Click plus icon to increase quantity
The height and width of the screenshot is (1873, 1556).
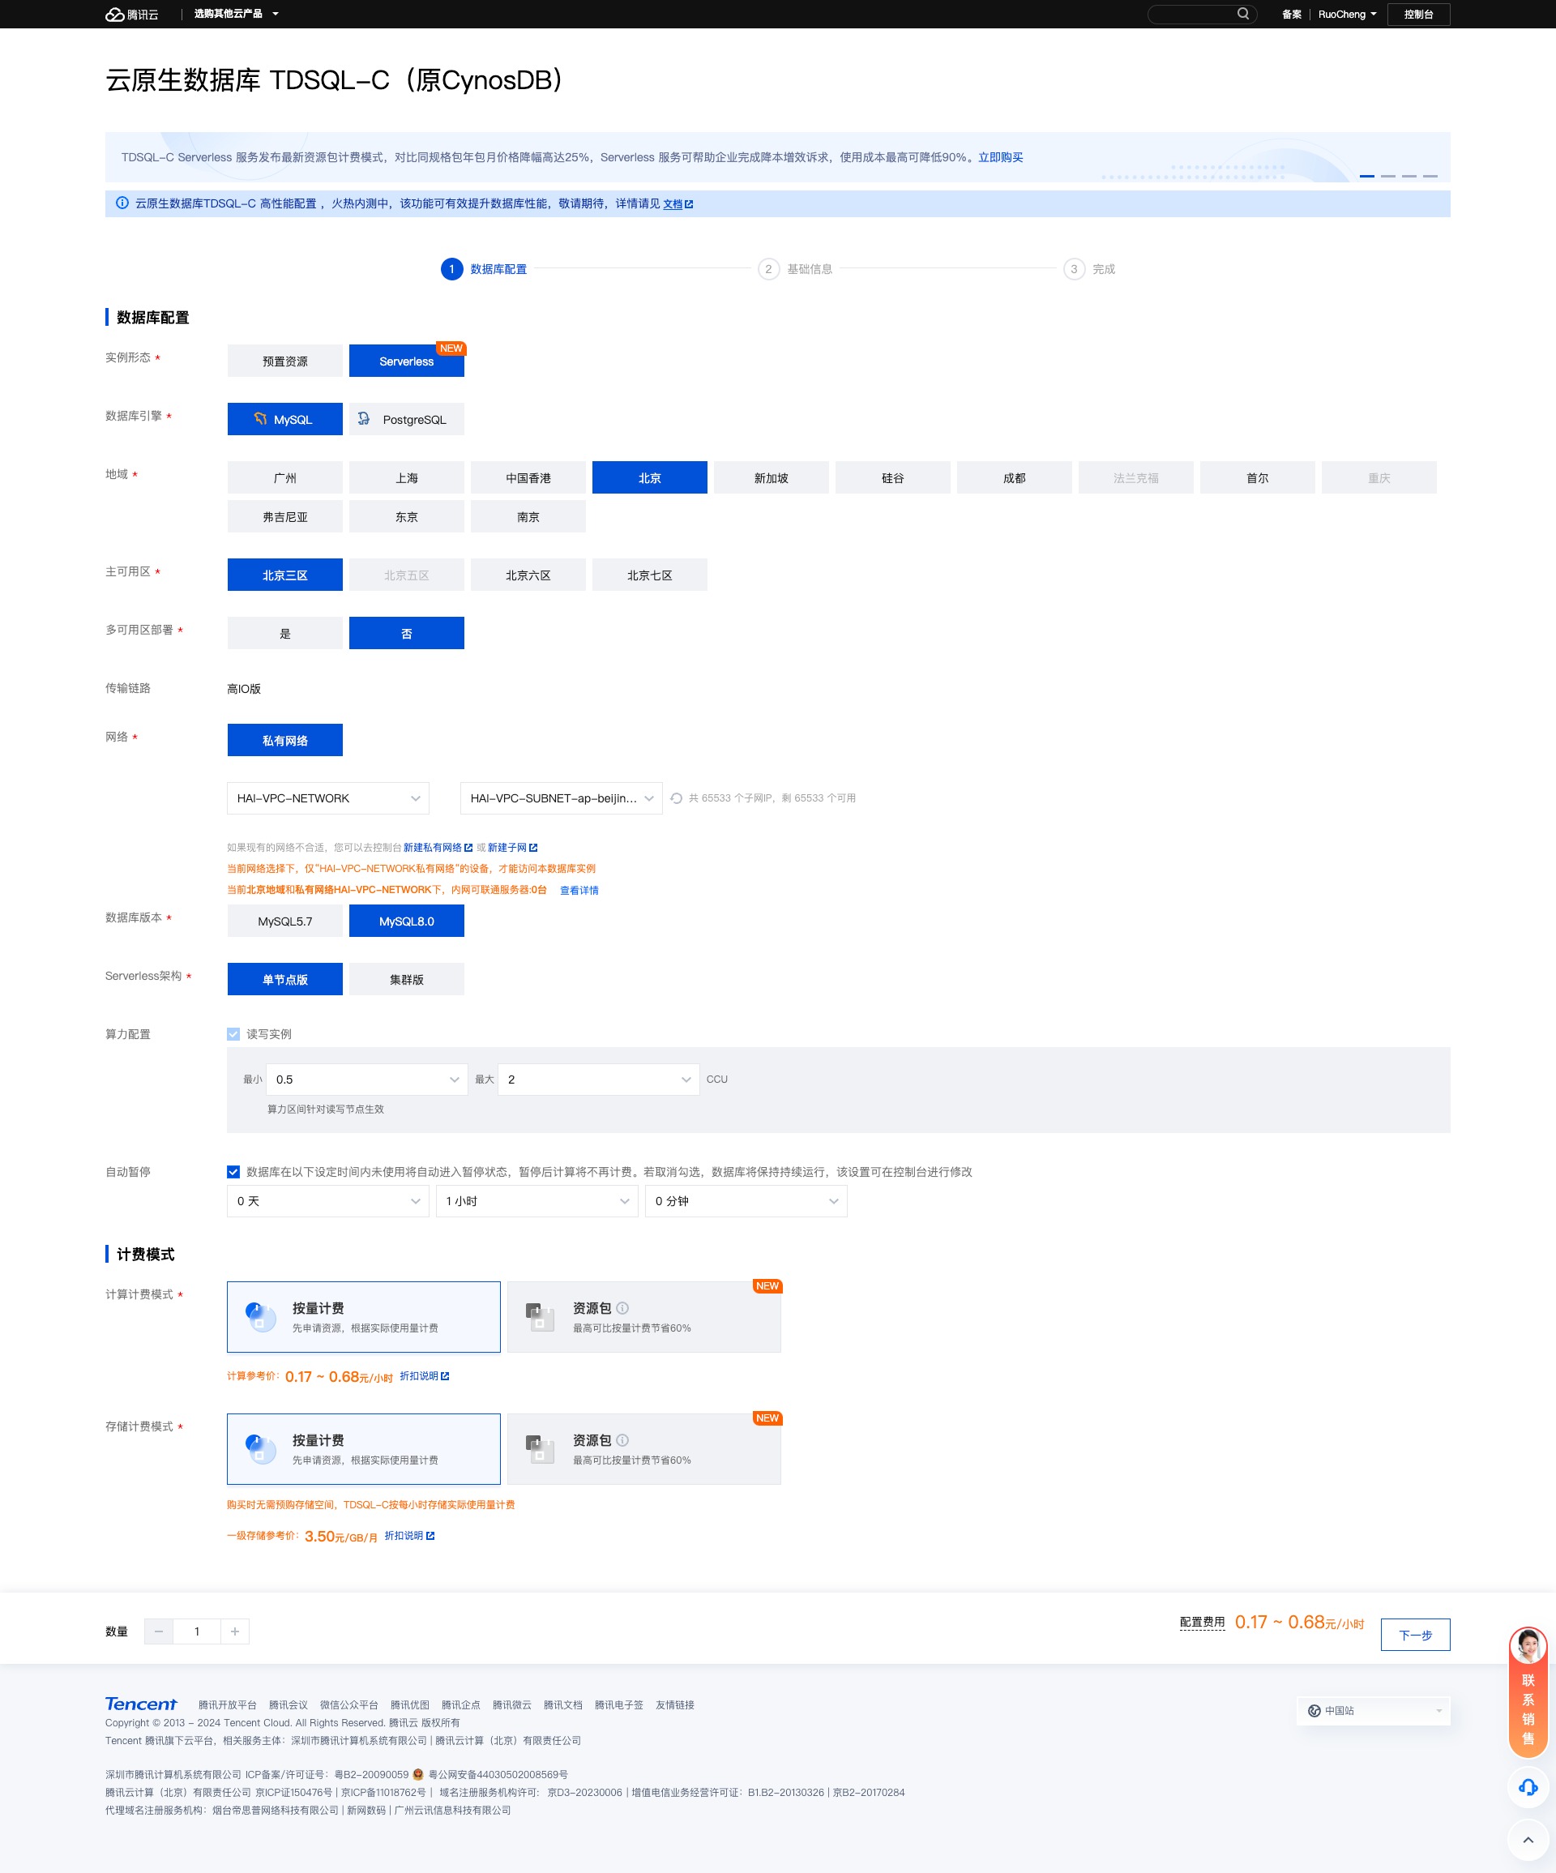pyautogui.click(x=234, y=1631)
